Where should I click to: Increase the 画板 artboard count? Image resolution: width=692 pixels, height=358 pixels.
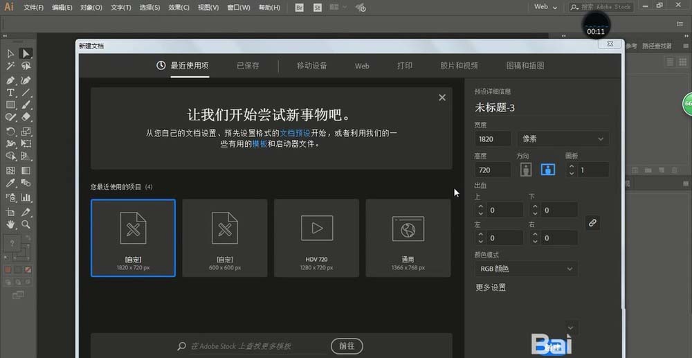pos(572,166)
